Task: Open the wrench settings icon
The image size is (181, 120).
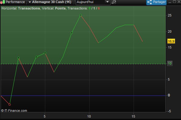Action: pyautogui.click(x=114, y=2)
